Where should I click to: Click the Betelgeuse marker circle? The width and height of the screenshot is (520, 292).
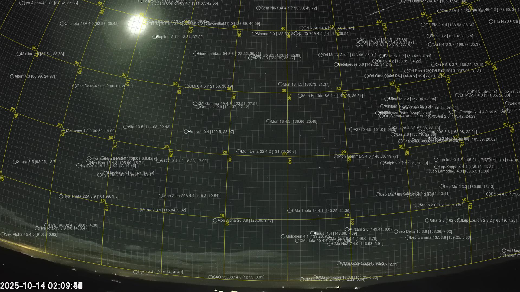(336, 65)
